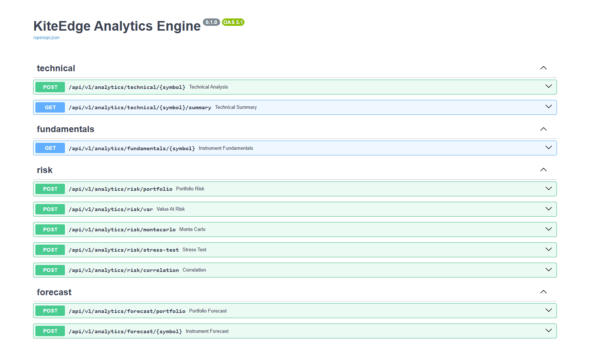Click path /api/v1/analytics/risk/stress-test
The height and width of the screenshot is (345, 590).
pos(124,250)
